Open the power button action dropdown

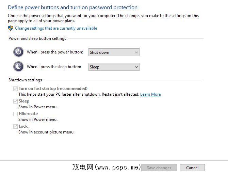click(114, 52)
